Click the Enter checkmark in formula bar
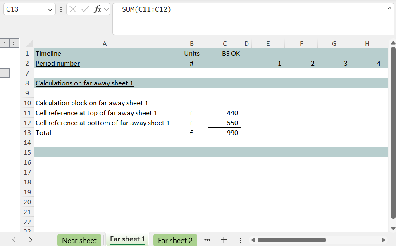Screen dimensions: 396x246 click(x=85, y=9)
